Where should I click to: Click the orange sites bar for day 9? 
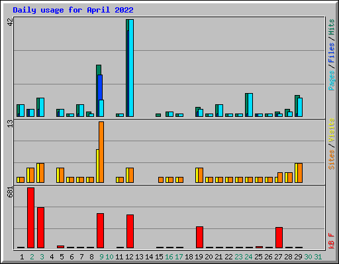pos(101,152)
